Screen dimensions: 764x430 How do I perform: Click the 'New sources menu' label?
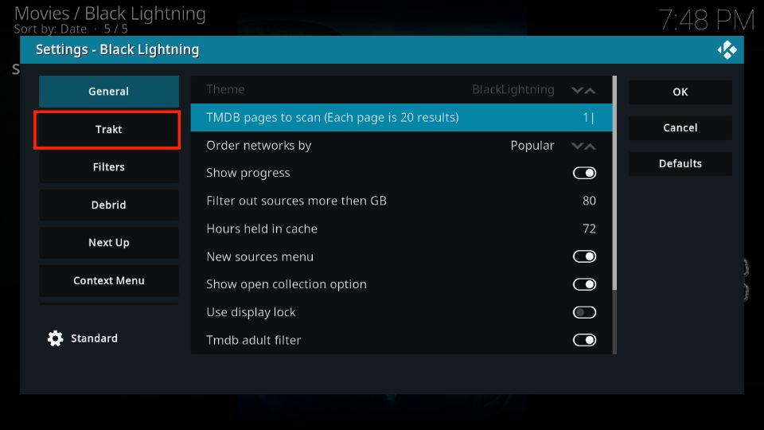coord(259,256)
